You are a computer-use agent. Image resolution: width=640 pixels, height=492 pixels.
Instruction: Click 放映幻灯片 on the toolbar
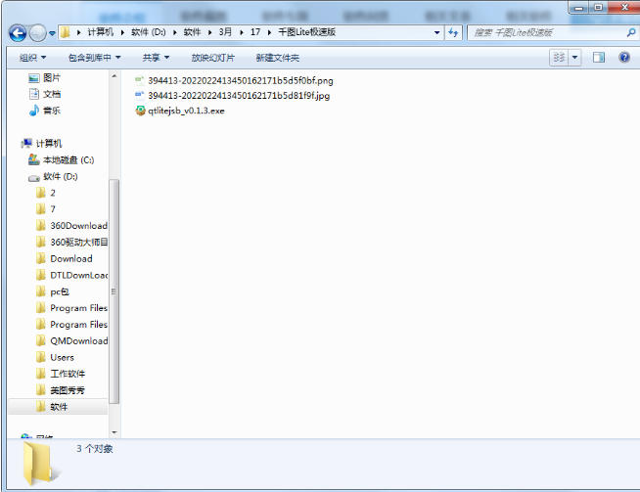(213, 58)
